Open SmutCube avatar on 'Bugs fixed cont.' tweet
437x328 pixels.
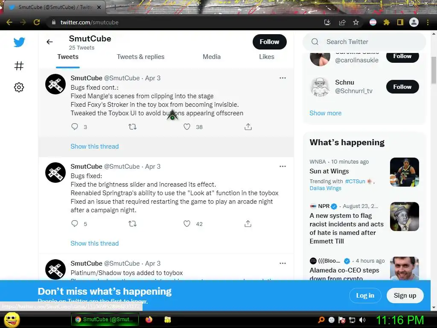click(55, 84)
